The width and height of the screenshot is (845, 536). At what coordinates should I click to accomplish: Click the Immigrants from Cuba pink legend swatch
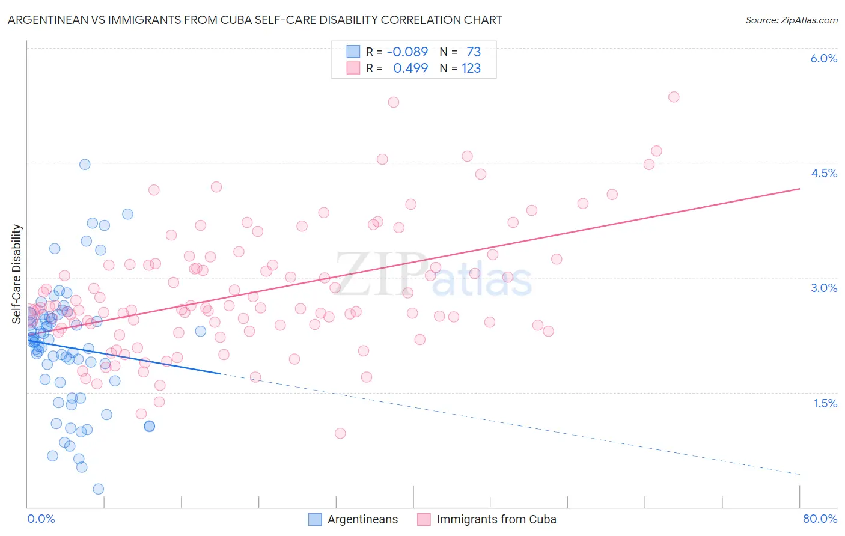424,519
